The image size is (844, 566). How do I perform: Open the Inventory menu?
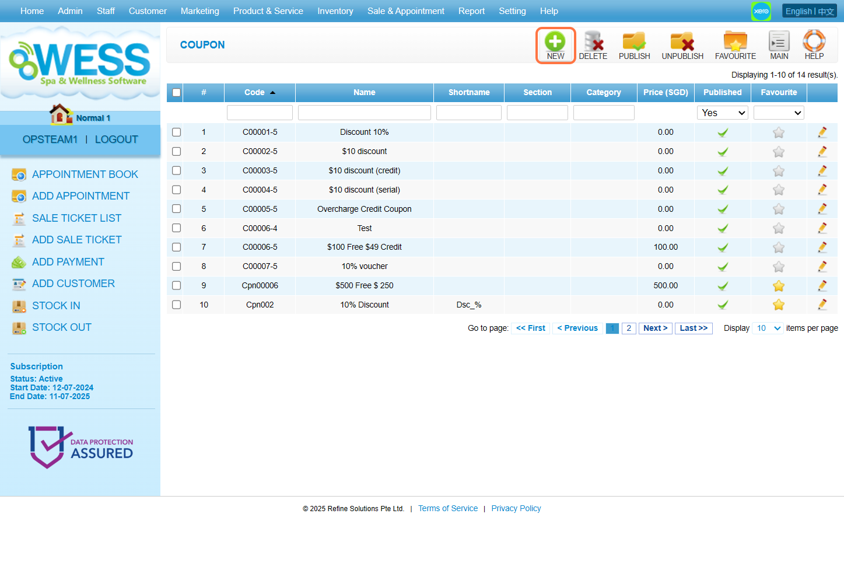[335, 11]
